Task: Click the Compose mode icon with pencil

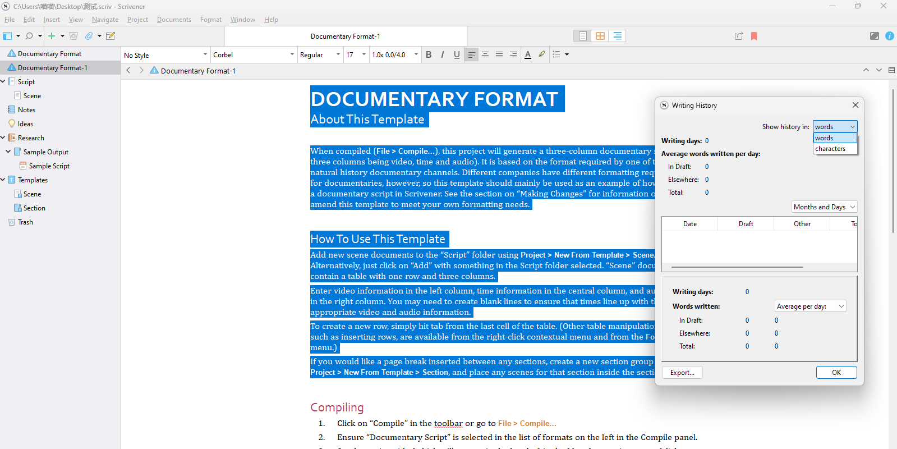Action: pos(111,36)
